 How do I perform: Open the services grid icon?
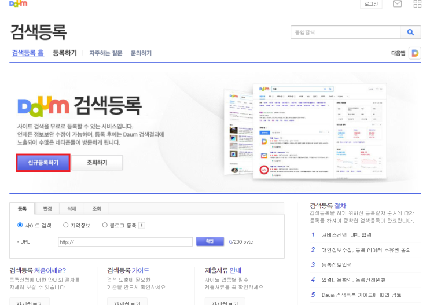tap(417, 3)
